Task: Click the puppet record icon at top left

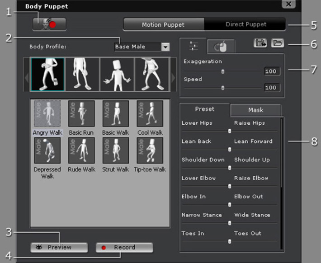Action: point(49,24)
